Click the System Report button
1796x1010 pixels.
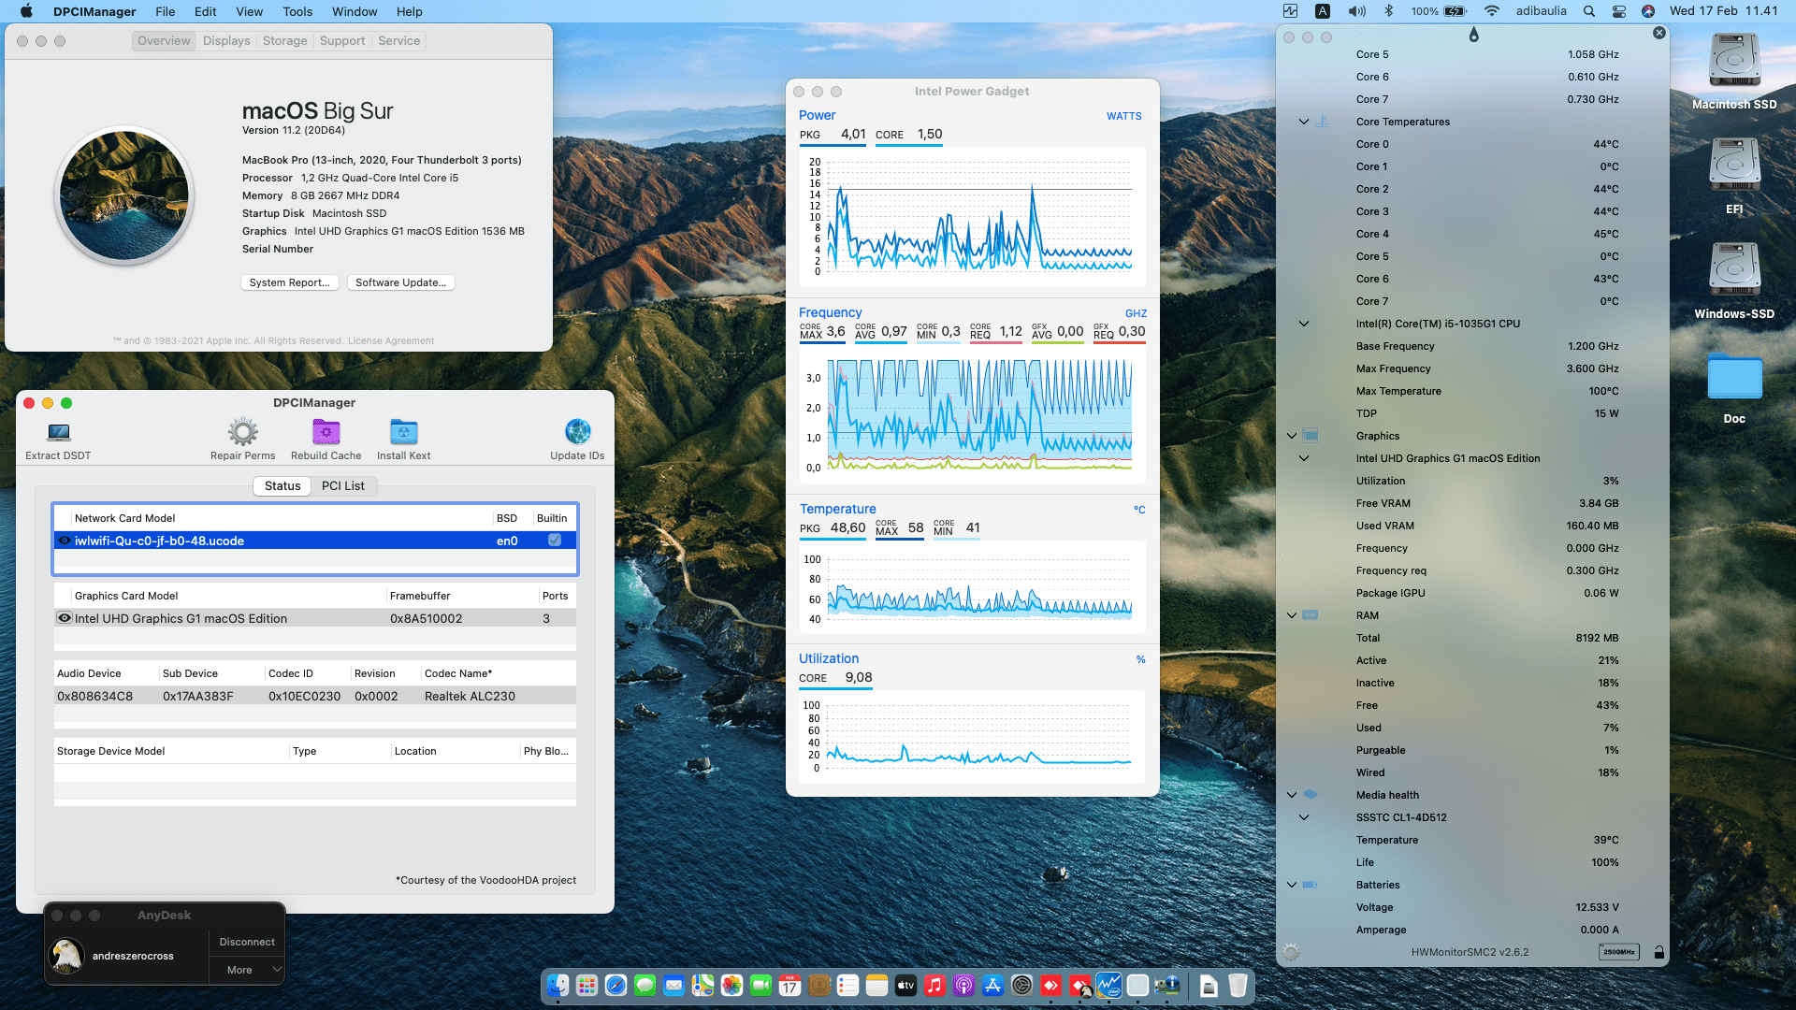289,282
